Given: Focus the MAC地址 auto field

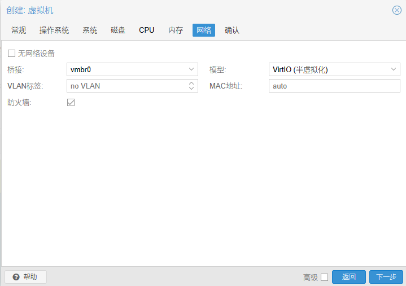Looking at the screenshot, I should [x=334, y=86].
